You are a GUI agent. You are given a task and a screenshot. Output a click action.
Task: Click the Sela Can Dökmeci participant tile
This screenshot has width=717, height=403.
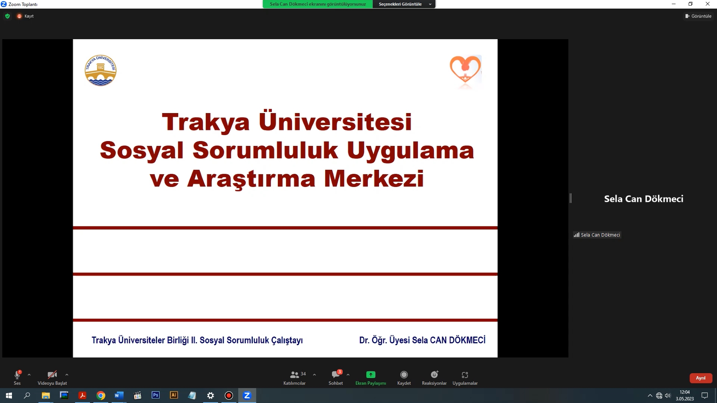point(644,199)
